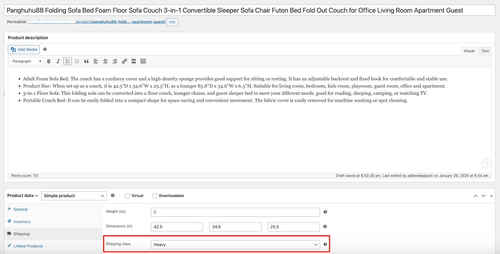Open the Paragraph format dropdown
Viewport: 500px width, 254px height.
[x=26, y=61]
